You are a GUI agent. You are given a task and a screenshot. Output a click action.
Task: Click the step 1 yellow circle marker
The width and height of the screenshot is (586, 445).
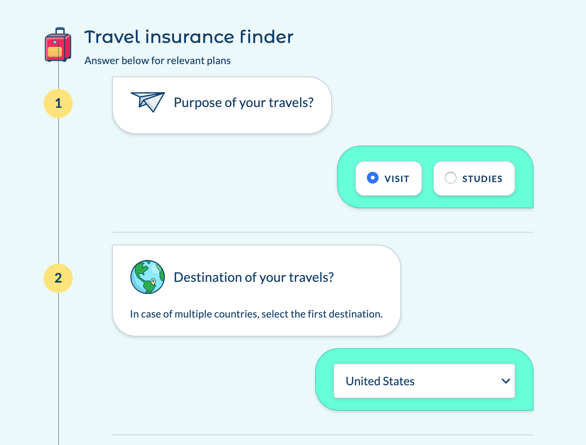click(x=58, y=103)
